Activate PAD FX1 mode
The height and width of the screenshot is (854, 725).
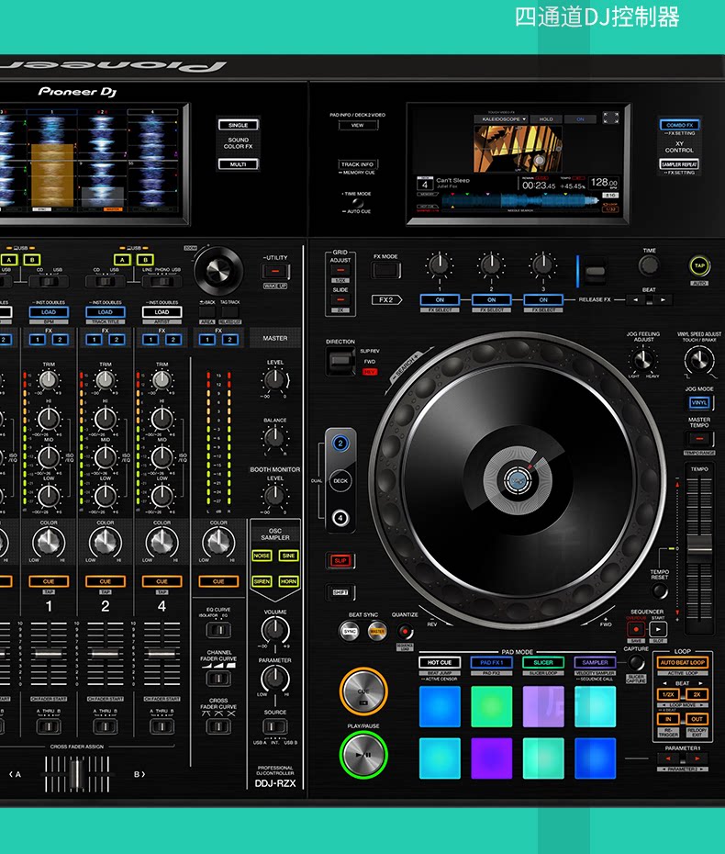492,662
